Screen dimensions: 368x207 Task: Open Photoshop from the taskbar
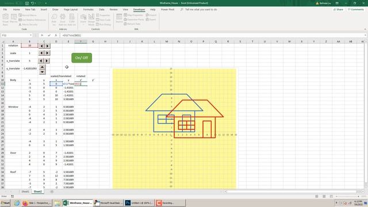coord(139,203)
